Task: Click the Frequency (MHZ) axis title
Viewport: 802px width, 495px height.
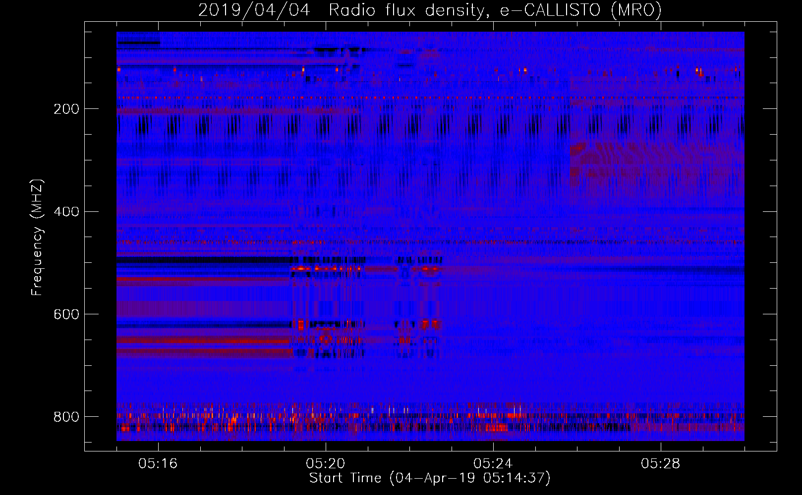Action: tap(37, 237)
